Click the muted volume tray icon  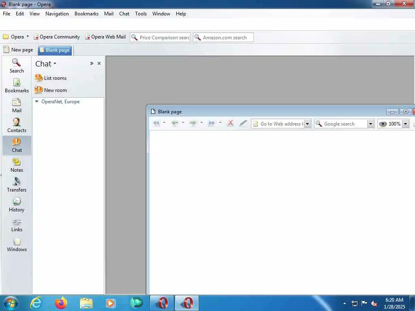point(374,304)
